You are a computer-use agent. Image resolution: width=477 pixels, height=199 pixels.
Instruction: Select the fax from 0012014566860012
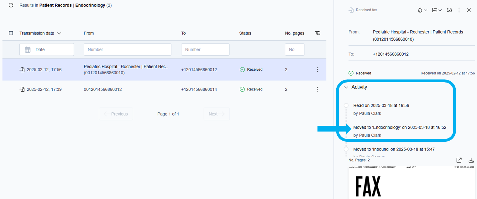(x=103, y=89)
